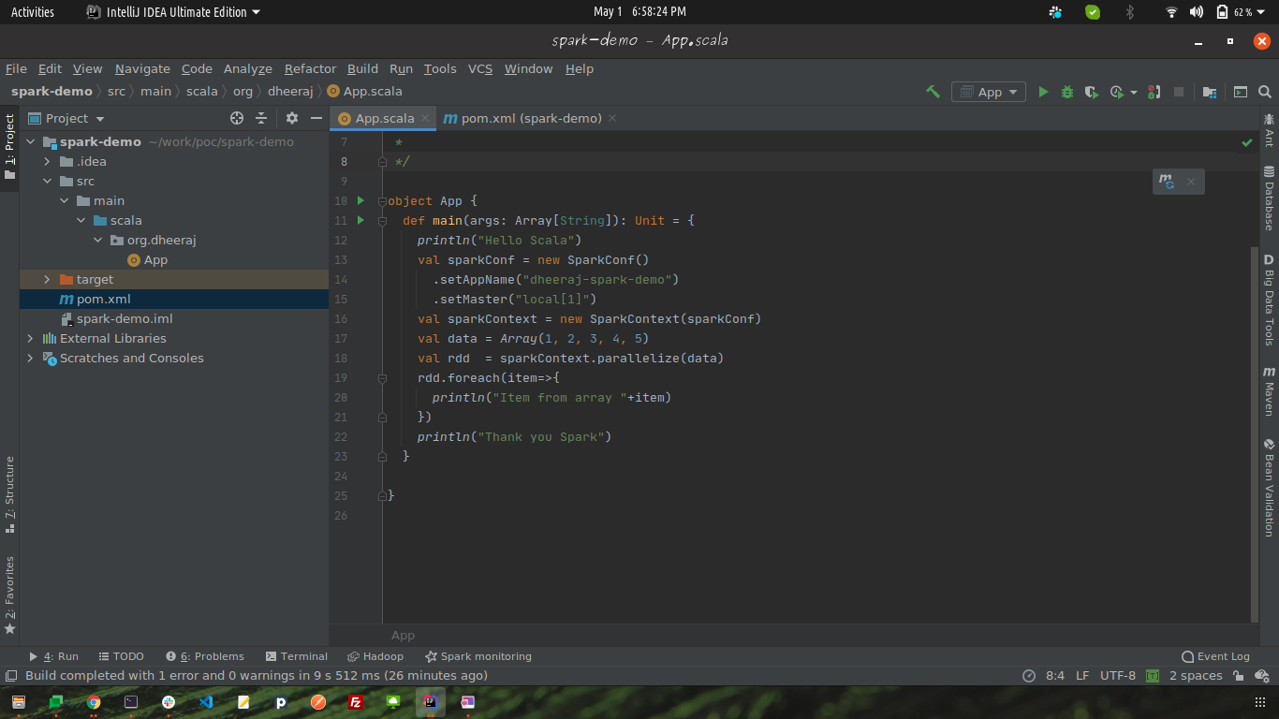
Task: Open Search Everywhere with the magnifier icon
Action: [x=1264, y=92]
